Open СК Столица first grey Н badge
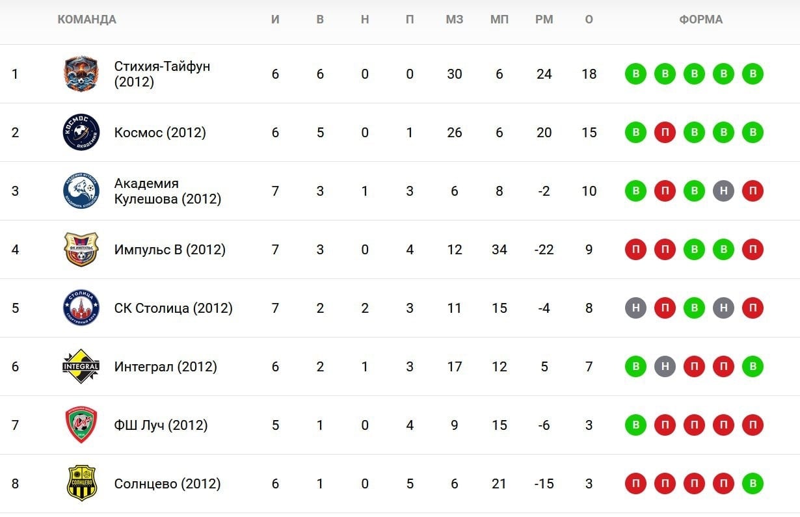Screen dimensions: 800x517 point(635,308)
